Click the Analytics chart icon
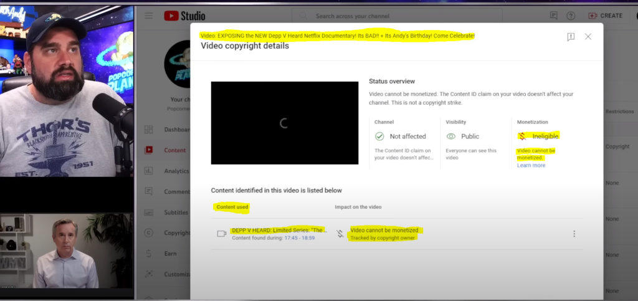The image size is (638, 301). 148,171
